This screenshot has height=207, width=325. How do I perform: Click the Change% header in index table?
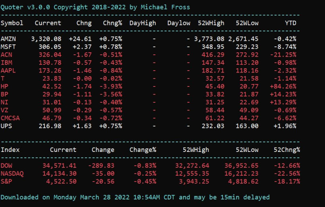pyautogui.click(x=142, y=150)
